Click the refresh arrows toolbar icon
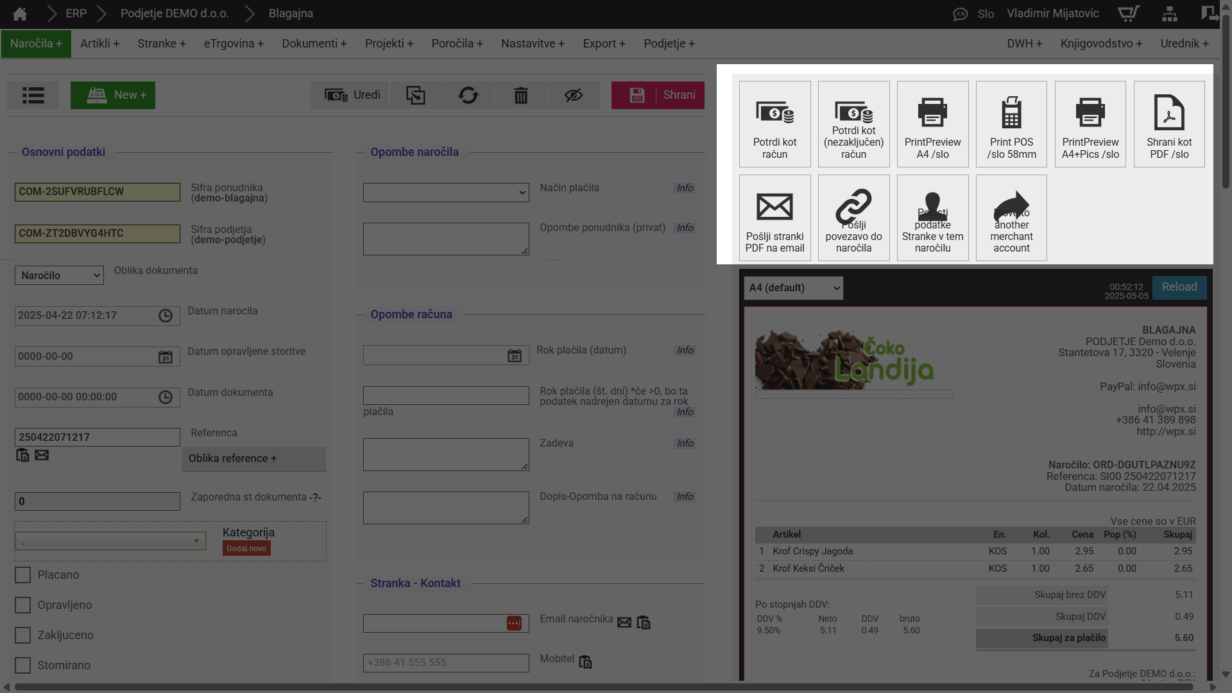Screen dimensions: 1232x693 (x=468, y=96)
